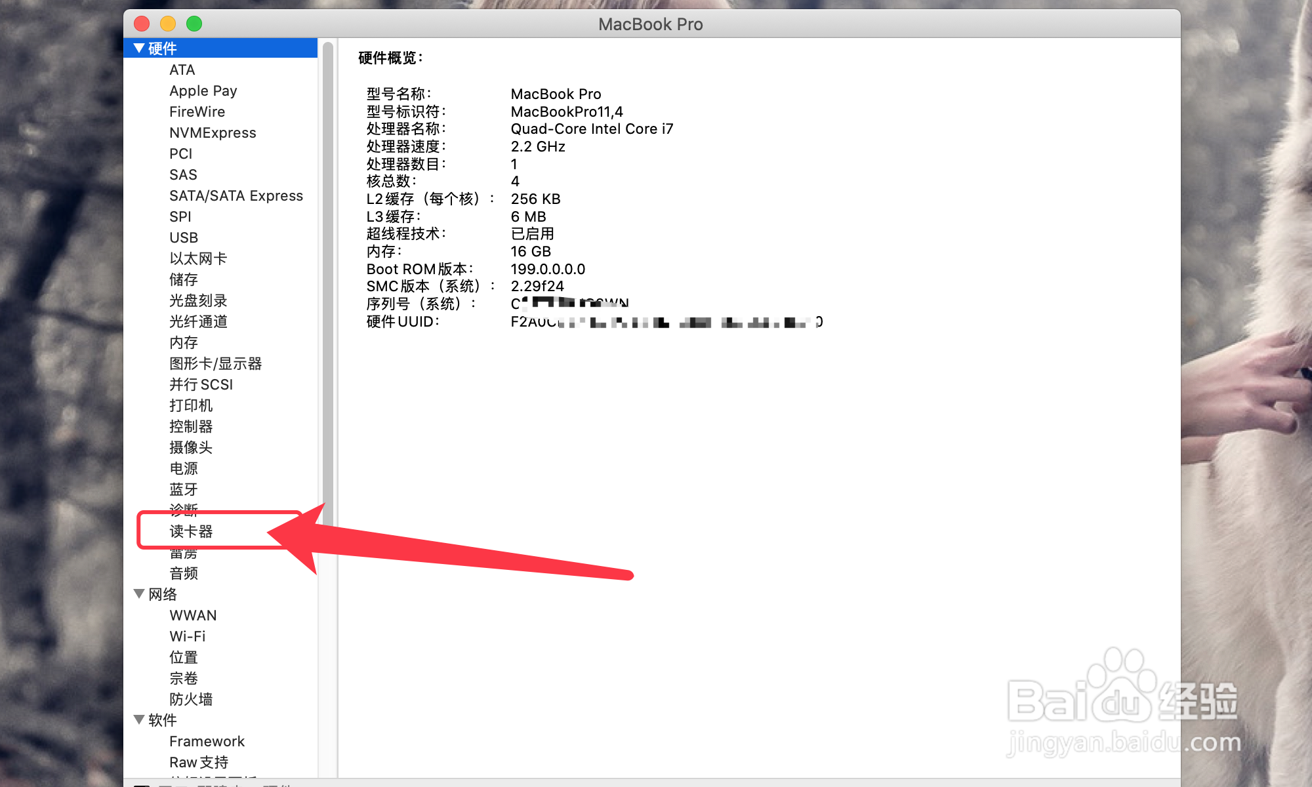Collapse the 网络 section triangle

point(139,594)
